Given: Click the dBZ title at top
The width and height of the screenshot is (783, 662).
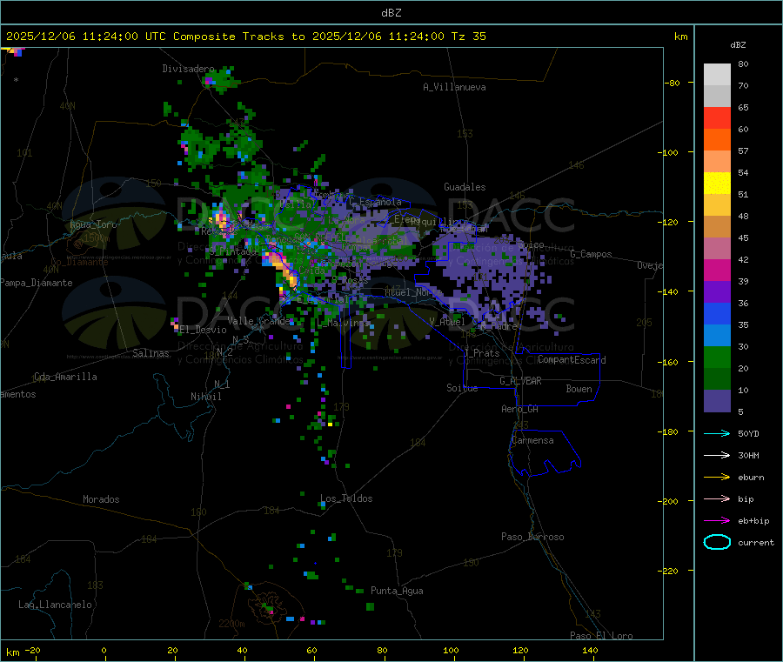Looking at the screenshot, I should [x=391, y=13].
